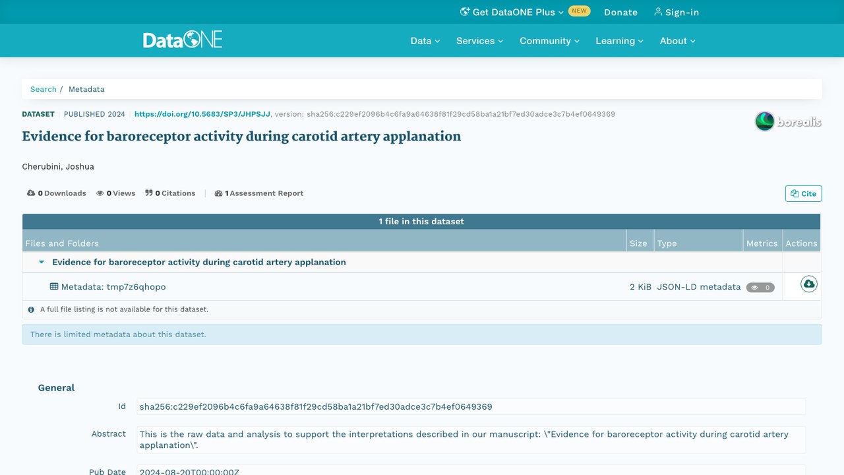This screenshot has width=844, height=475.
Task: Click the Metadata: tmp7z6qhopo file name
Action: pyautogui.click(x=113, y=287)
